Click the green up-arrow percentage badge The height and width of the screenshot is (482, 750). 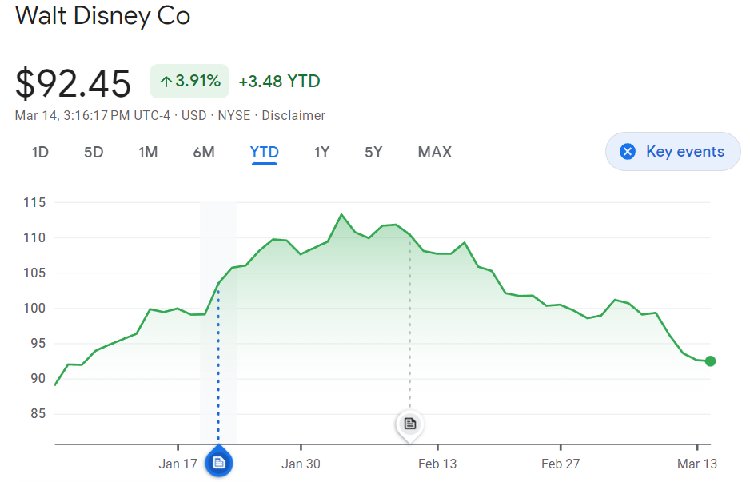point(189,81)
